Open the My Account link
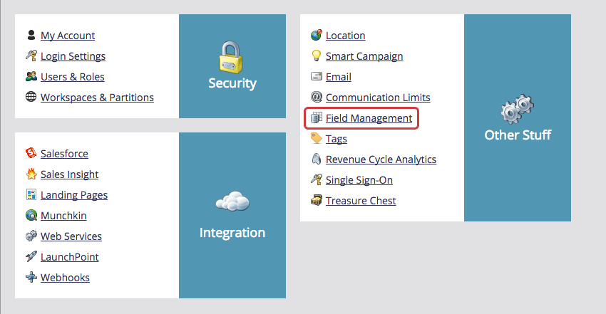 click(68, 36)
